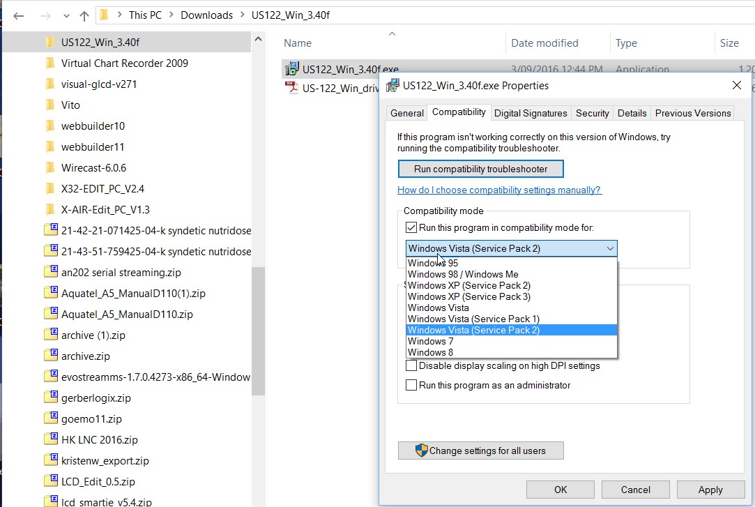This screenshot has height=507, width=755.
Task: Click the archive.zip archive icon
Action: click(51, 356)
